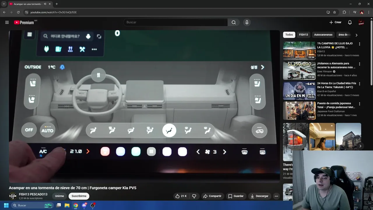The width and height of the screenshot is (373, 210).
Task: Select the Autocaravanas filter chip
Action: click(323, 35)
